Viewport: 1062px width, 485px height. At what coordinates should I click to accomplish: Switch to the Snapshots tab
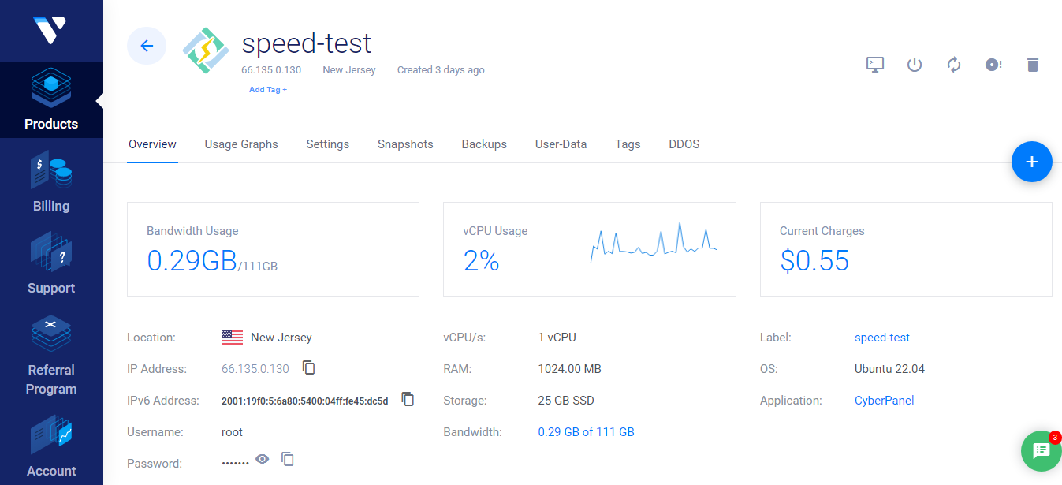click(x=405, y=144)
